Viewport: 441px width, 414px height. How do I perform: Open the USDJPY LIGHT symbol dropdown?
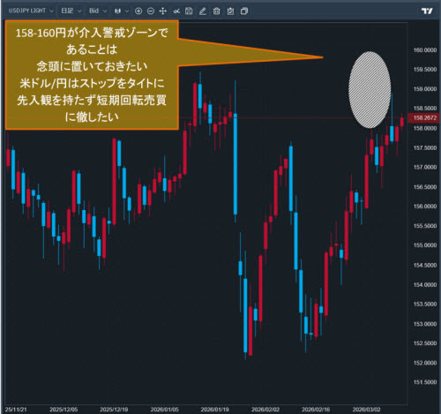[31, 11]
